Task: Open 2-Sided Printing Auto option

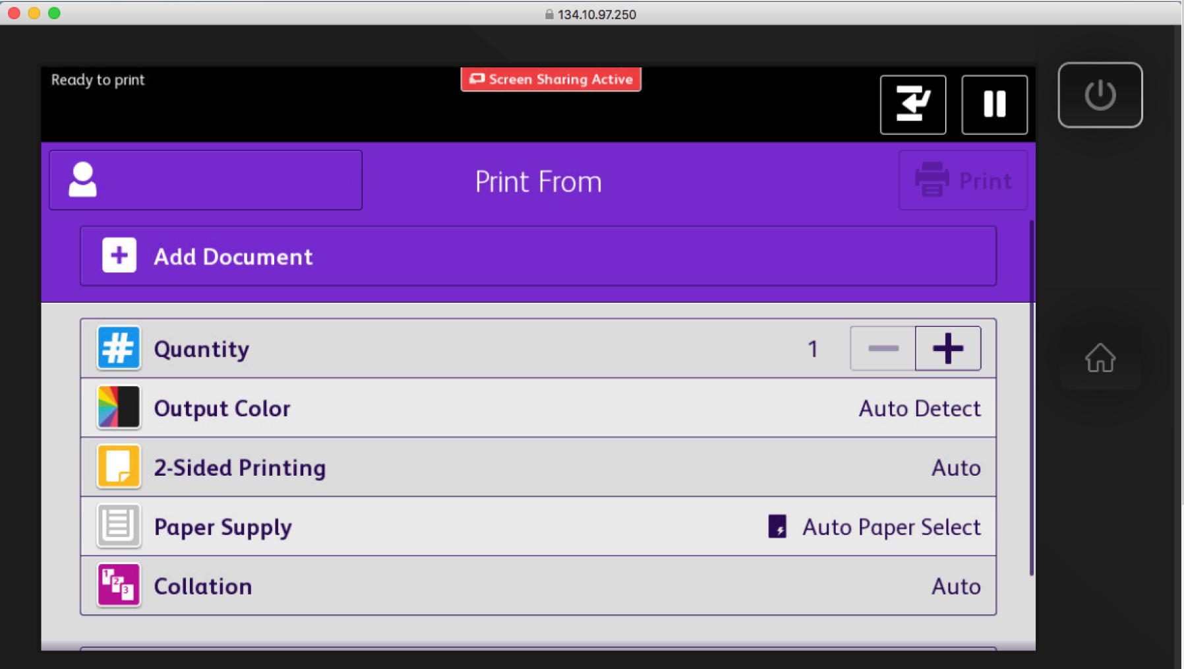Action: click(x=955, y=468)
